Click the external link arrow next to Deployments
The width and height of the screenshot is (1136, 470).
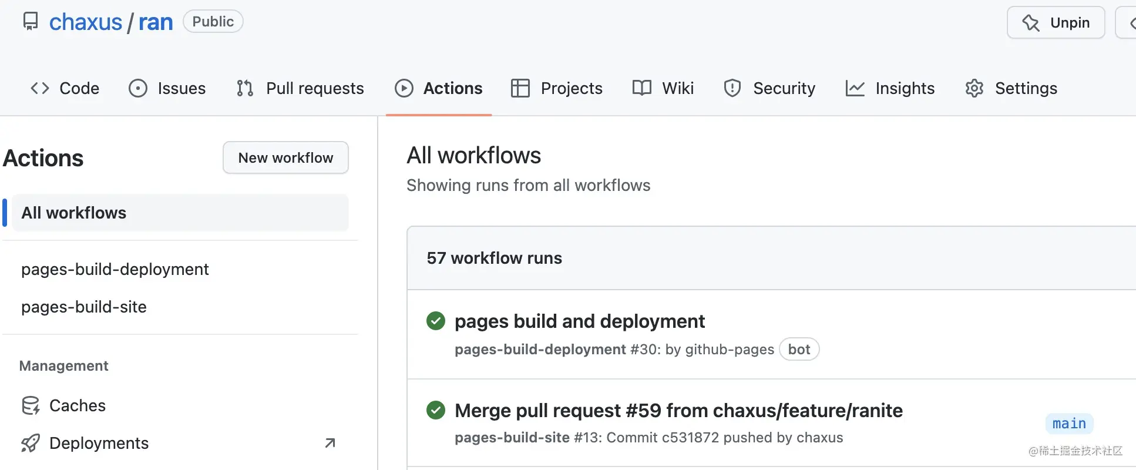330,443
